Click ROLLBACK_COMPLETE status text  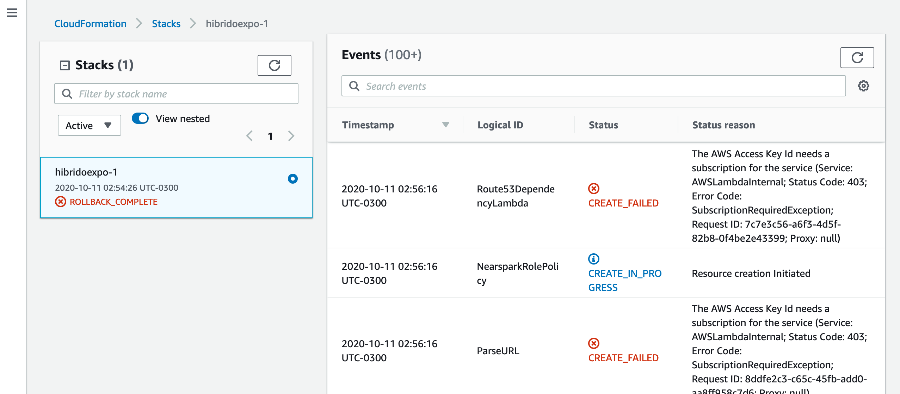113,202
